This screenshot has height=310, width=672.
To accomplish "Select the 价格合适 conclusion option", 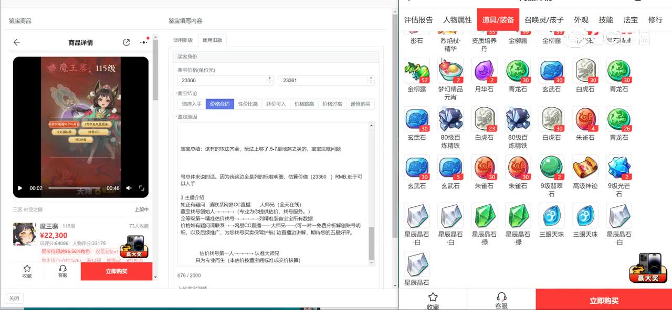I will 220,104.
